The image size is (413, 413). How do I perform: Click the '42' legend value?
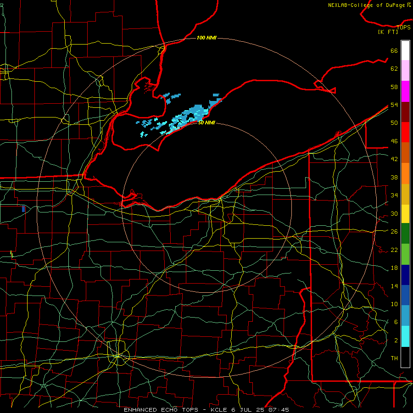click(x=394, y=159)
